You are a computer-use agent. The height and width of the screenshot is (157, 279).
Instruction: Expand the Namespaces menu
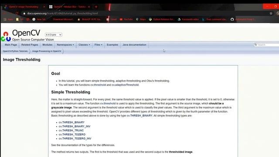[x=65, y=44]
